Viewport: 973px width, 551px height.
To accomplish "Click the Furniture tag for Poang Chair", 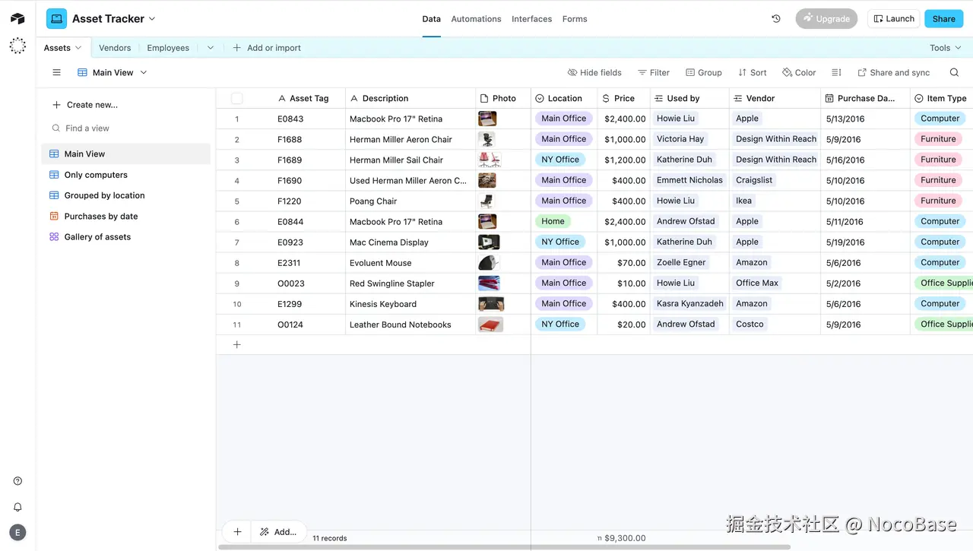I will point(938,201).
